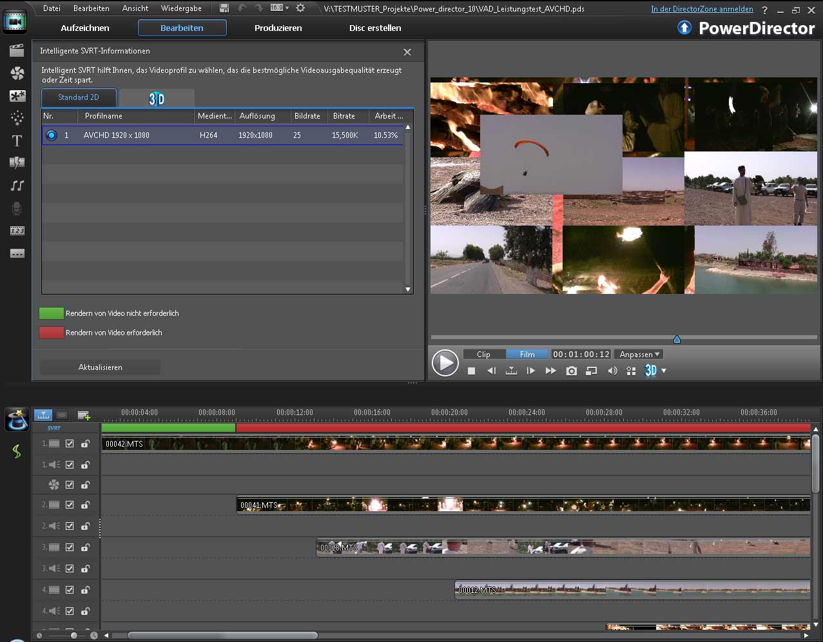Open the Media Room in the left sidebar
The height and width of the screenshot is (642, 823).
(x=17, y=51)
